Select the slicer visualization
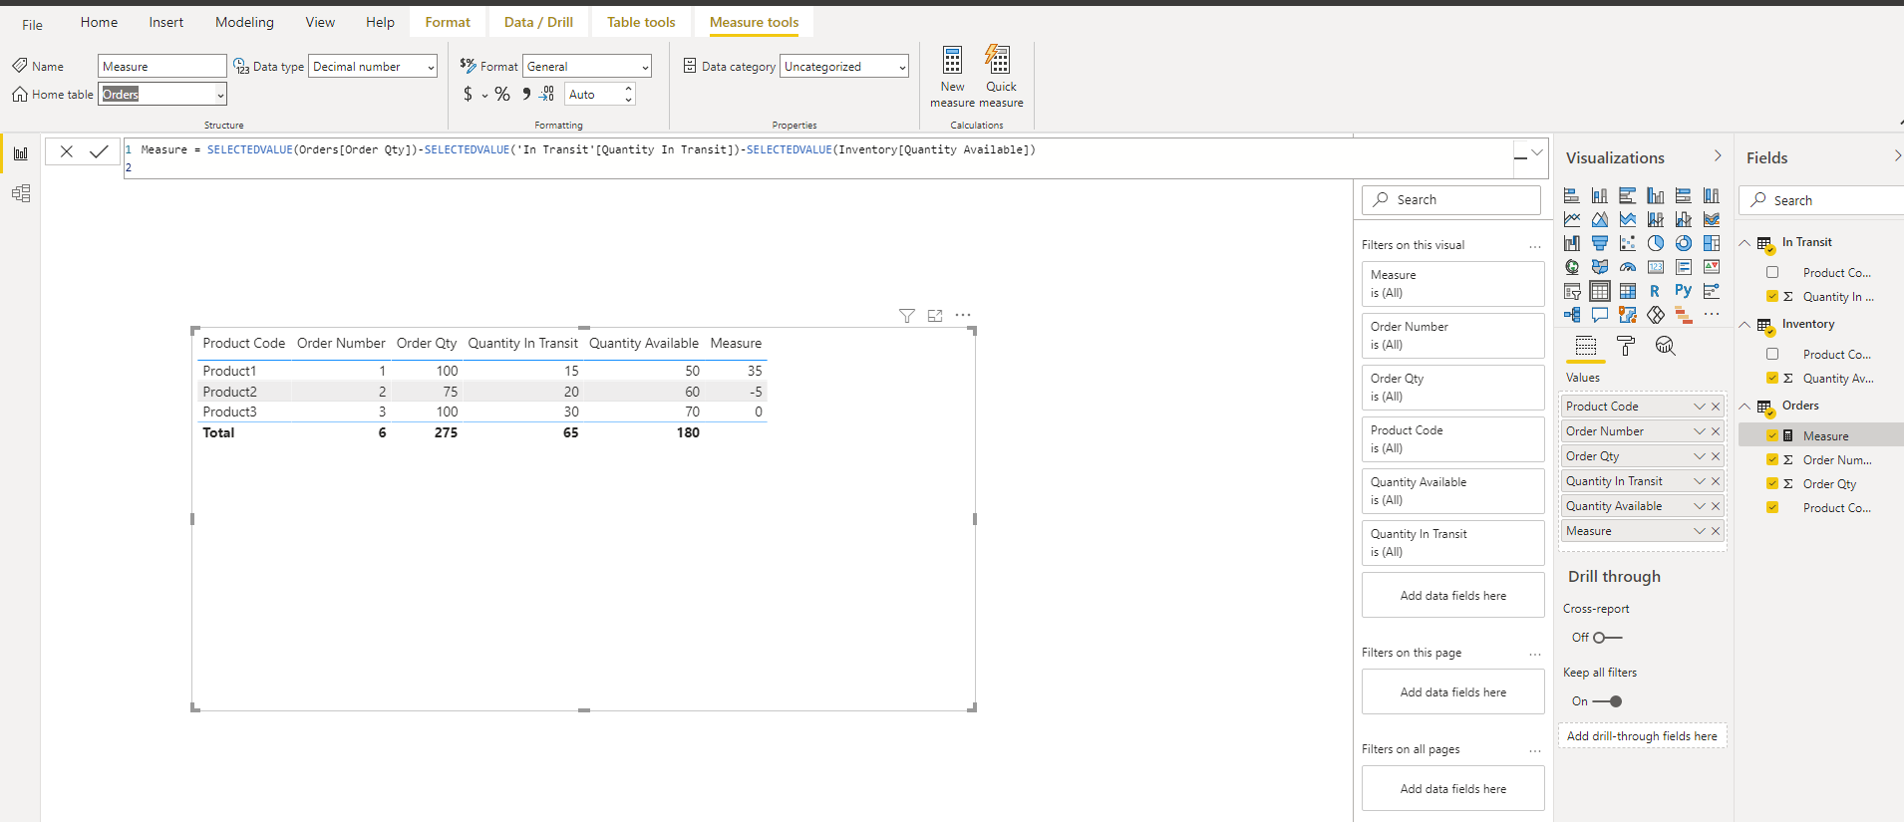 (x=1572, y=291)
